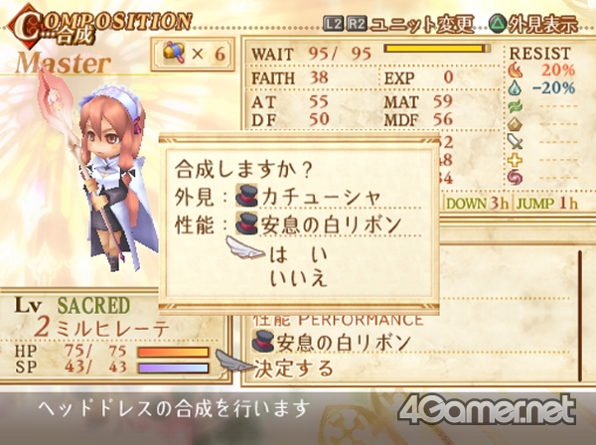
Task: Click the purple SP gauge bar
Action: 173,368
